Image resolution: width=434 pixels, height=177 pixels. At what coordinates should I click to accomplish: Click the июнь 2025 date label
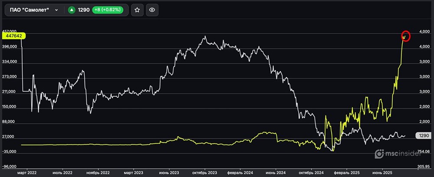click(x=383, y=172)
